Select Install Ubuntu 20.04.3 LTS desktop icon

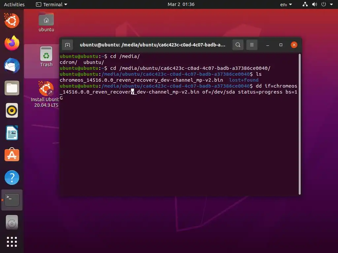coord(46,94)
